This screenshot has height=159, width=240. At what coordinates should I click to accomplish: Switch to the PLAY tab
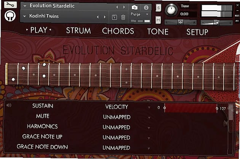(x=39, y=30)
